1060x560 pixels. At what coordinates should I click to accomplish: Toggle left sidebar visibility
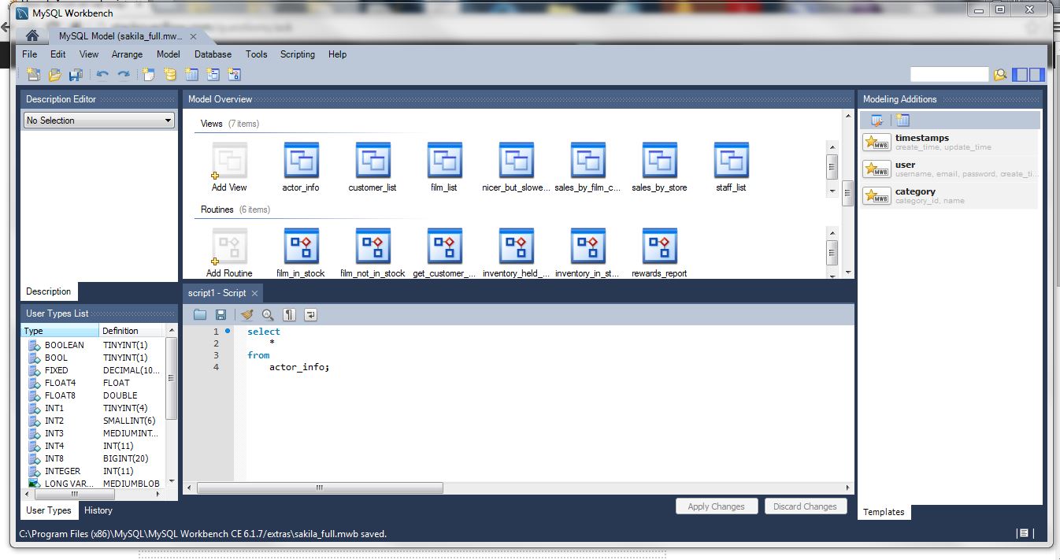pyautogui.click(x=1020, y=75)
